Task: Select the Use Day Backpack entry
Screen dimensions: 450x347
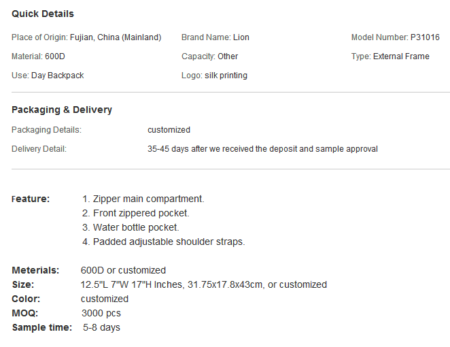Action: pyautogui.click(x=48, y=76)
